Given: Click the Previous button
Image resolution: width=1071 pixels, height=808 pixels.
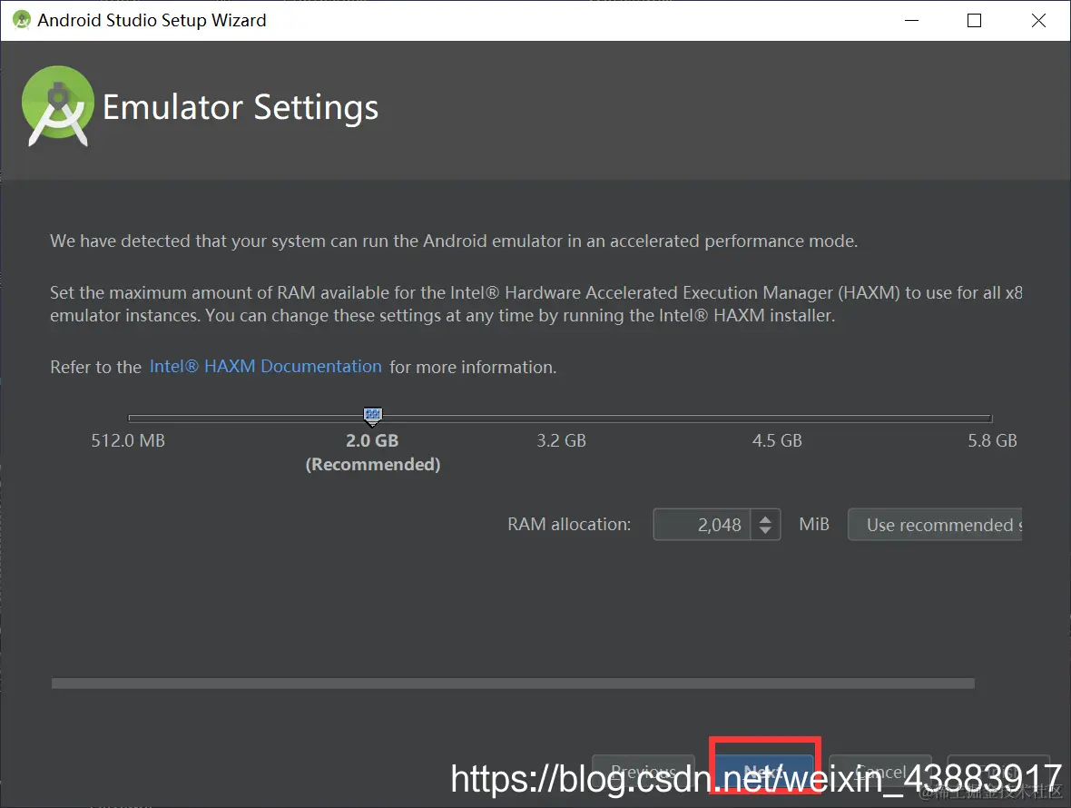Looking at the screenshot, I should [644, 773].
